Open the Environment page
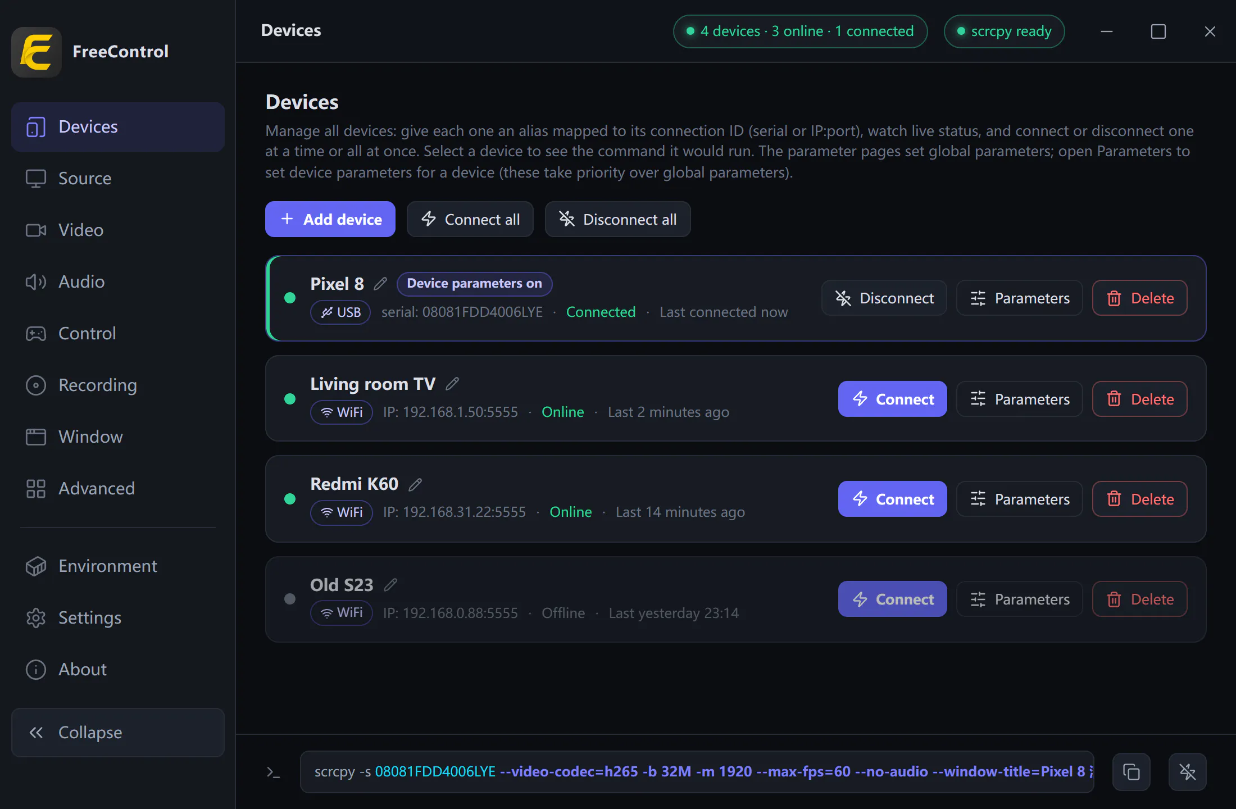The width and height of the screenshot is (1236, 809). 118,566
